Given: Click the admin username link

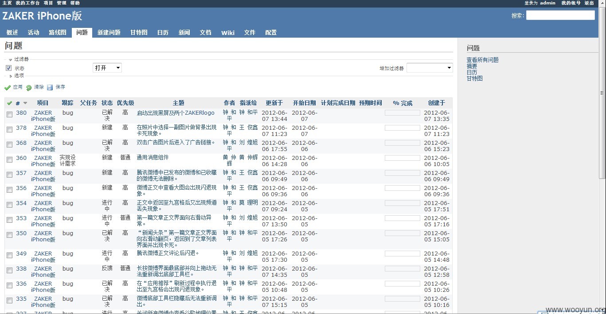Looking at the screenshot, I should point(547,3).
